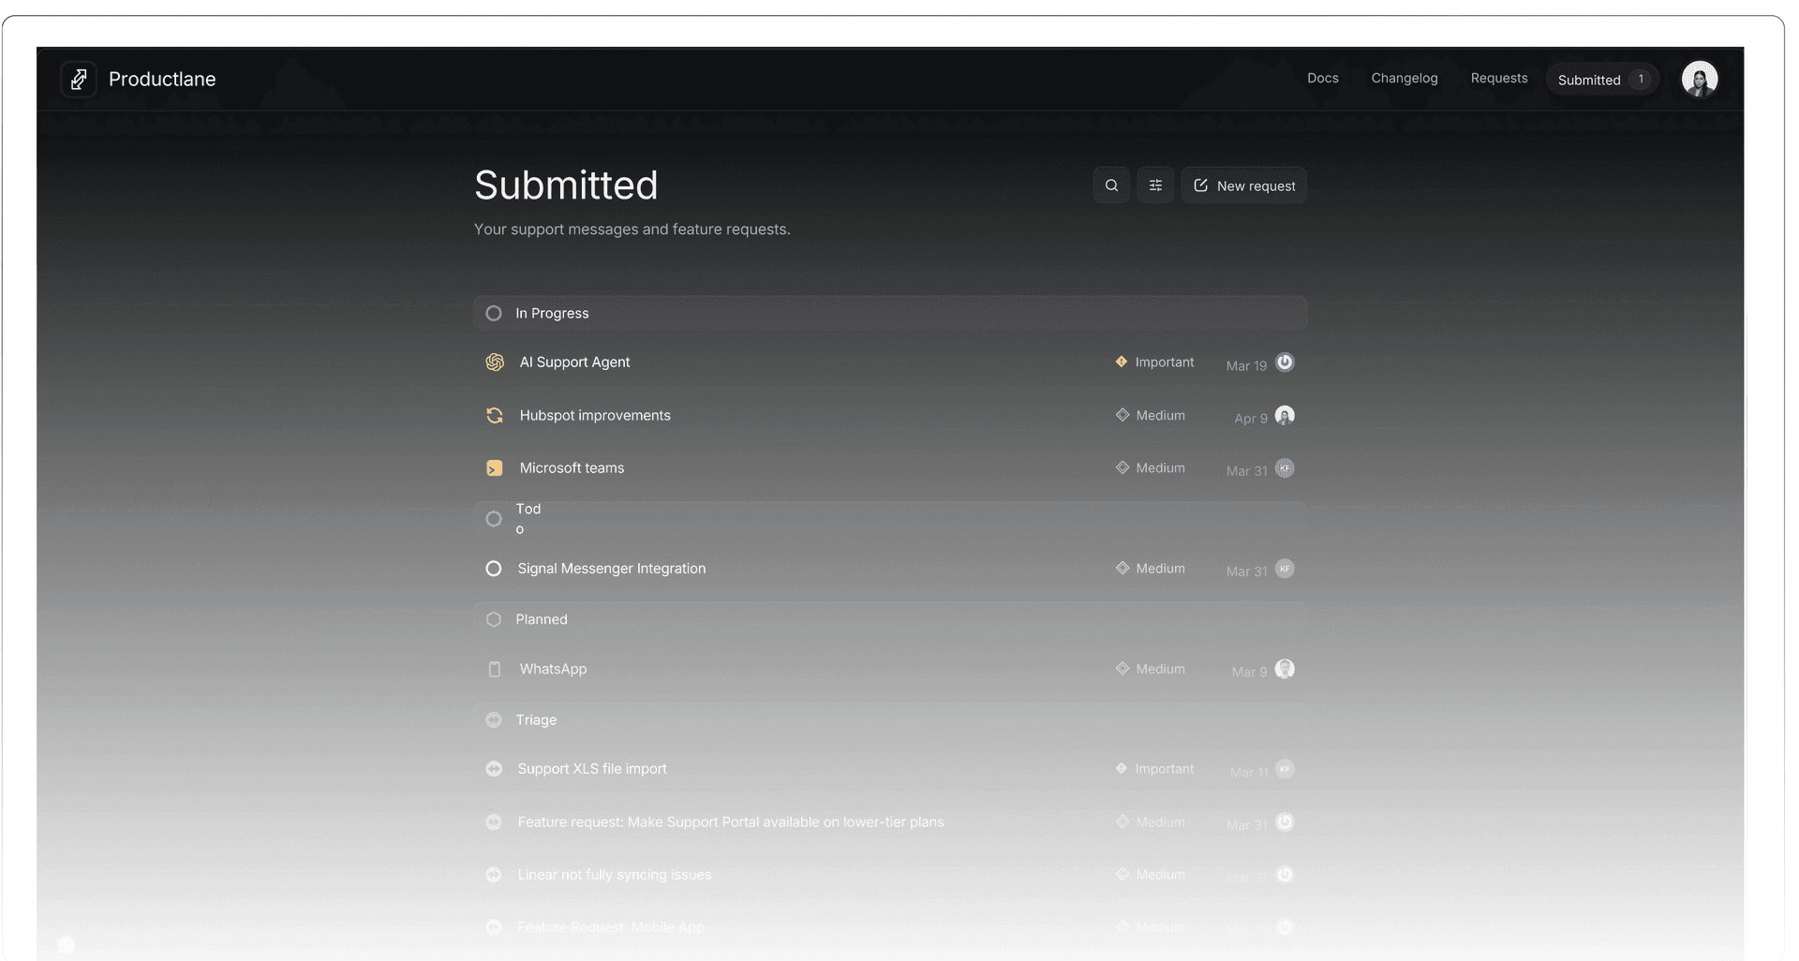Open filters via the sliders icon

(1155, 185)
